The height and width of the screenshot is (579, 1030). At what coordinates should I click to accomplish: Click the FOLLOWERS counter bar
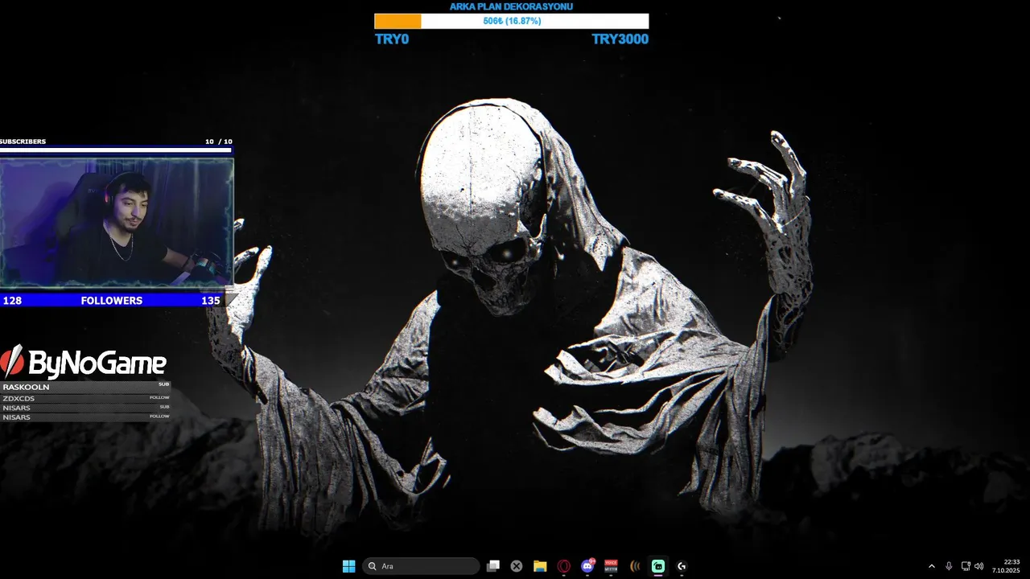click(x=112, y=300)
